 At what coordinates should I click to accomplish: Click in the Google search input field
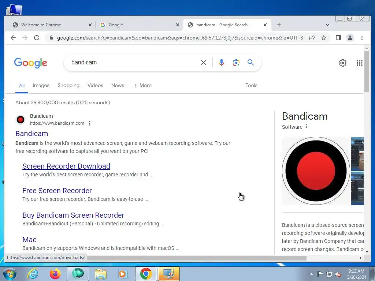coord(134,62)
